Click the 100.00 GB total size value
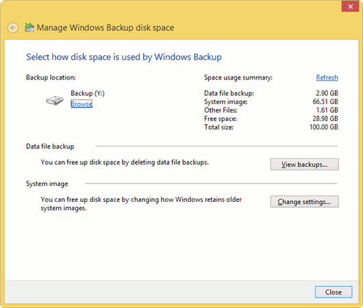This screenshot has width=363, height=308. (324, 127)
